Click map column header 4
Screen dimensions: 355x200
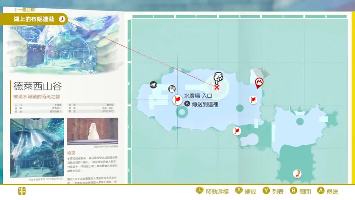[283, 17]
